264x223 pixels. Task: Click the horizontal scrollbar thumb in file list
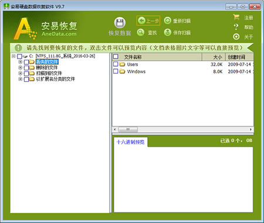point(128,129)
